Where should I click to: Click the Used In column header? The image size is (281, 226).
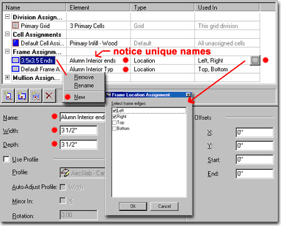(227, 7)
